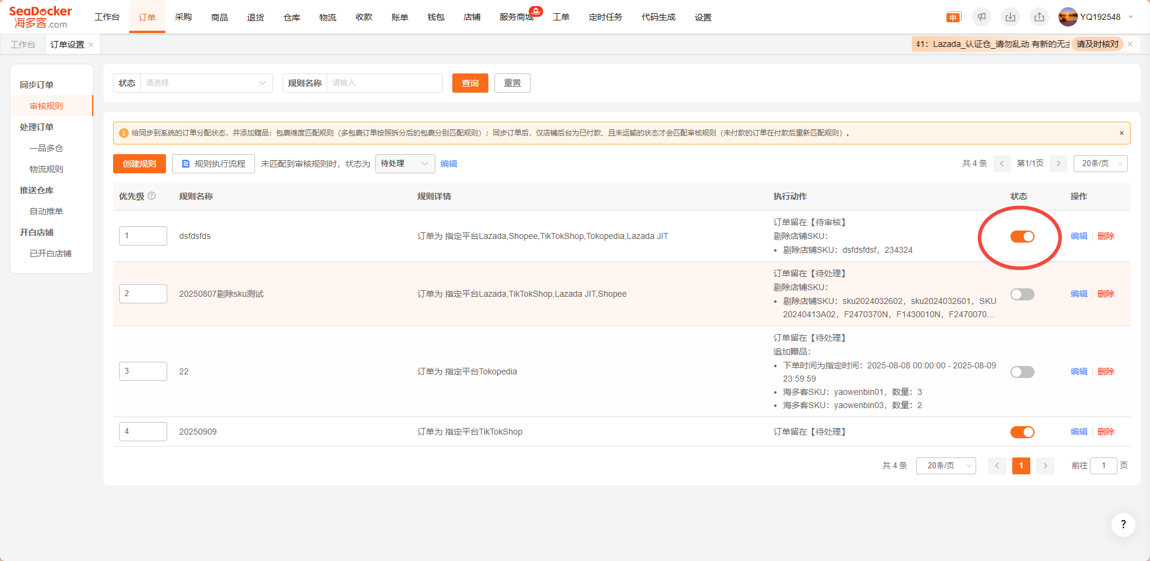Click the export upload icon
This screenshot has height=561, width=1150.
(1039, 17)
